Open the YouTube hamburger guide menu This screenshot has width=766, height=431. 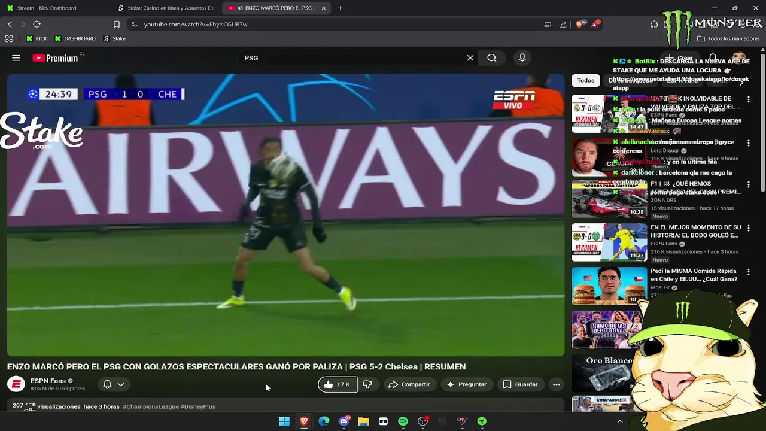point(16,58)
